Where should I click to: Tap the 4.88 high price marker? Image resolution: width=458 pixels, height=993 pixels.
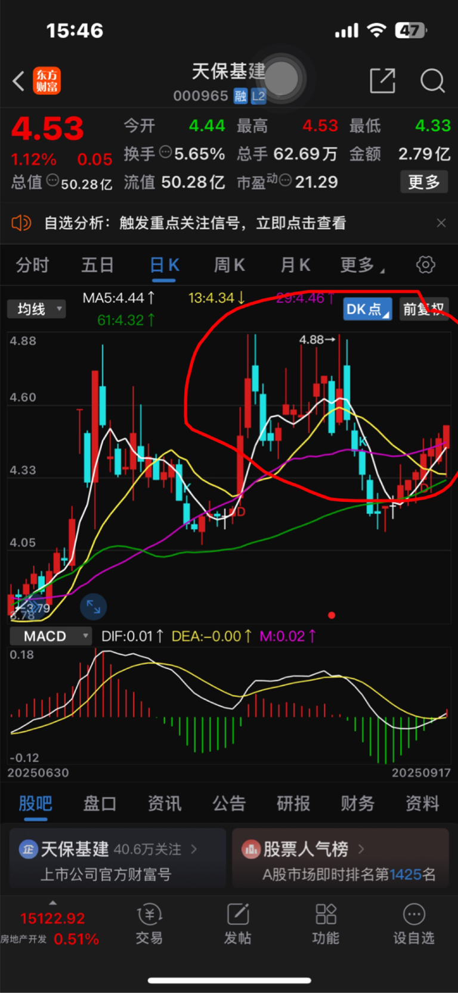317,340
